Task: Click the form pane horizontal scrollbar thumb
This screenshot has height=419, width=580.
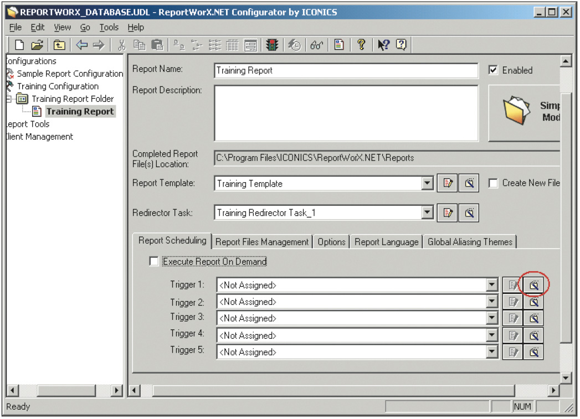Action: [x=333, y=390]
